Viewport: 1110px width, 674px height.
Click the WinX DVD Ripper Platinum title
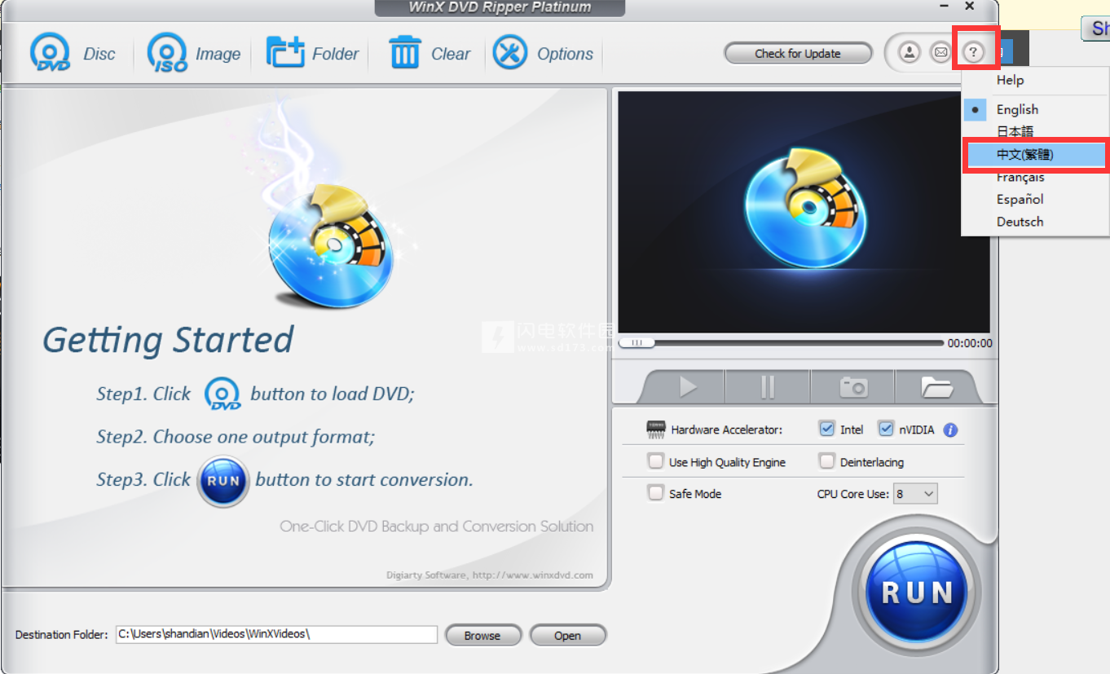(x=500, y=7)
